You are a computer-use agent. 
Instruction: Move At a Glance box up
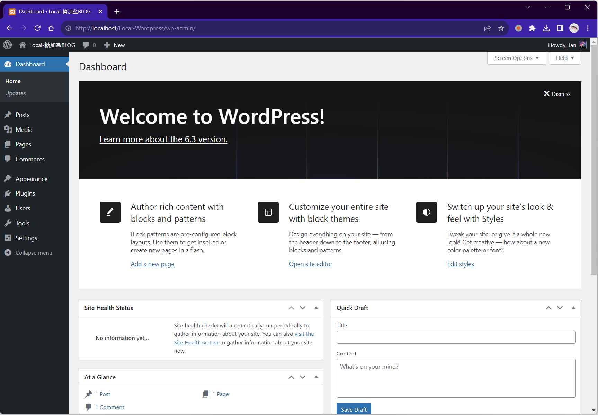pyautogui.click(x=291, y=377)
